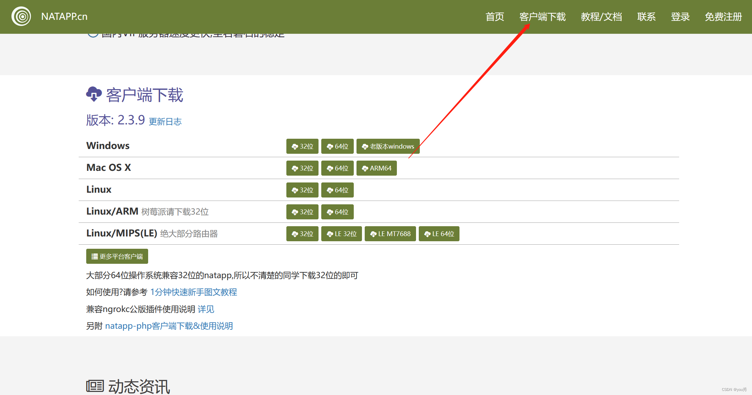The image size is (752, 395).
Task: Open the 更新日志 link
Action: click(x=165, y=122)
